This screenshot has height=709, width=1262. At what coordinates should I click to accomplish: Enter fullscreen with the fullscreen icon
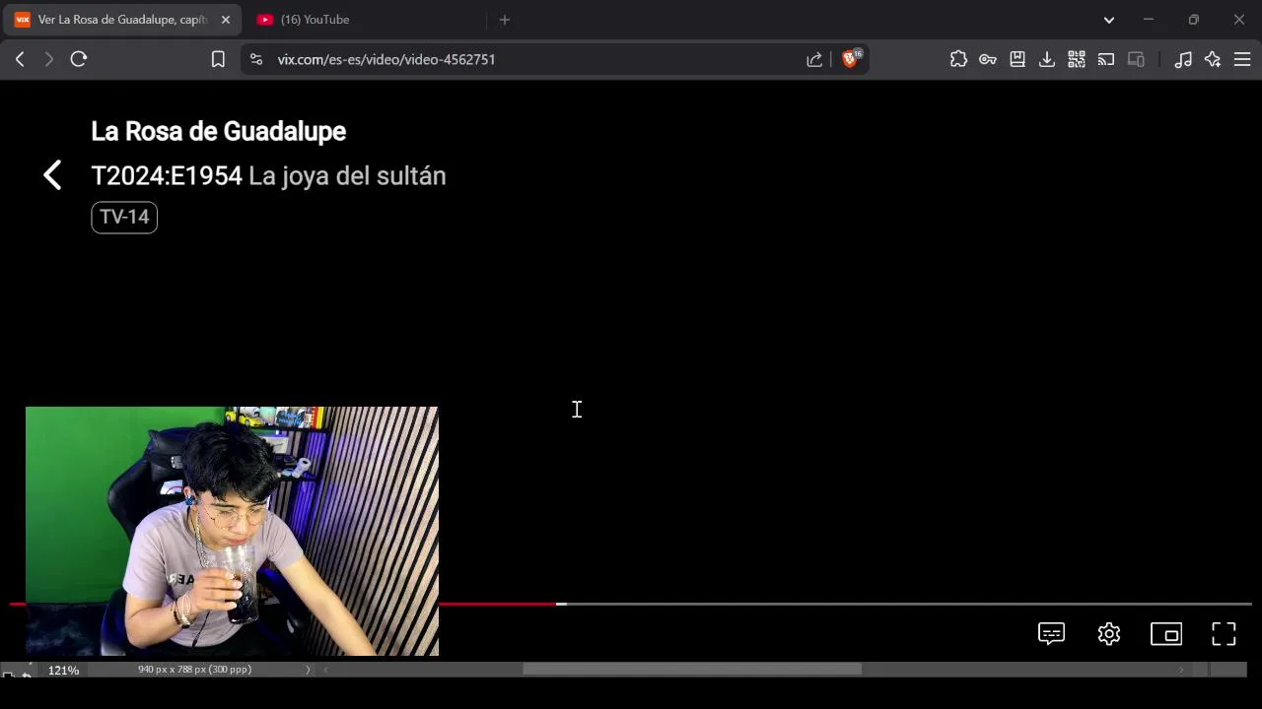1224,634
